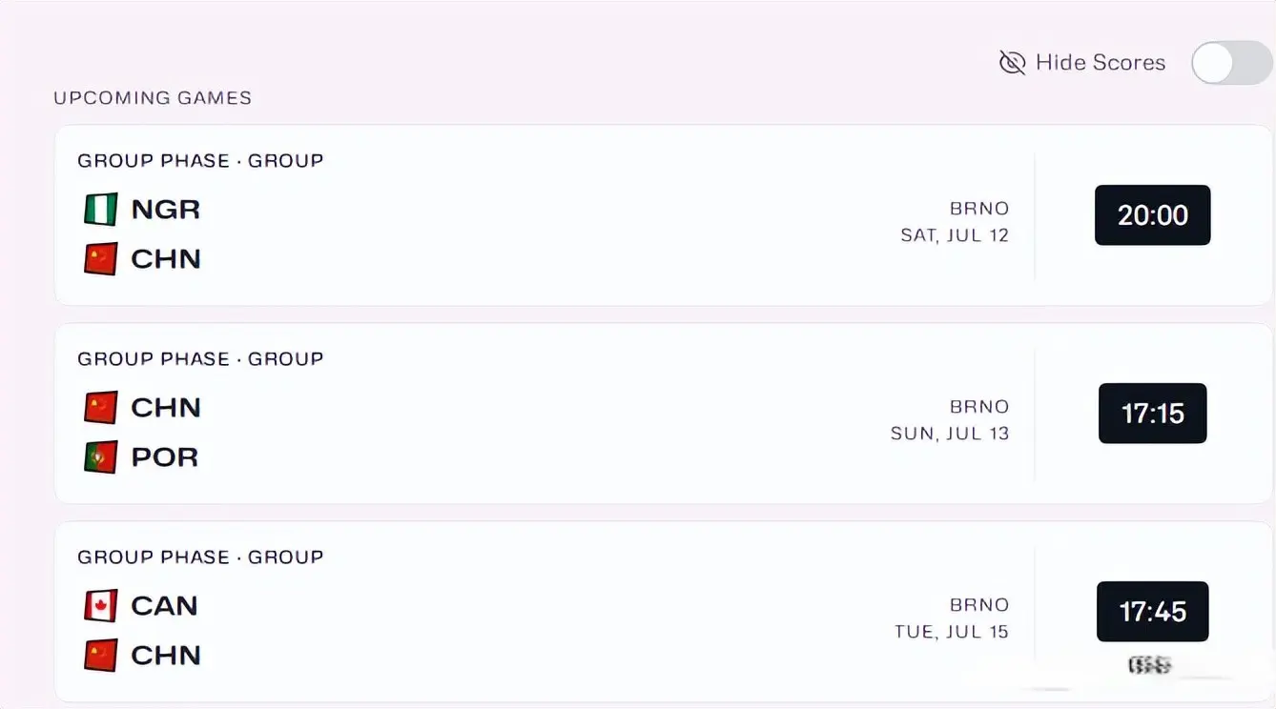The height and width of the screenshot is (709, 1276).
Task: Click the Hide Scores label text
Action: [1101, 63]
